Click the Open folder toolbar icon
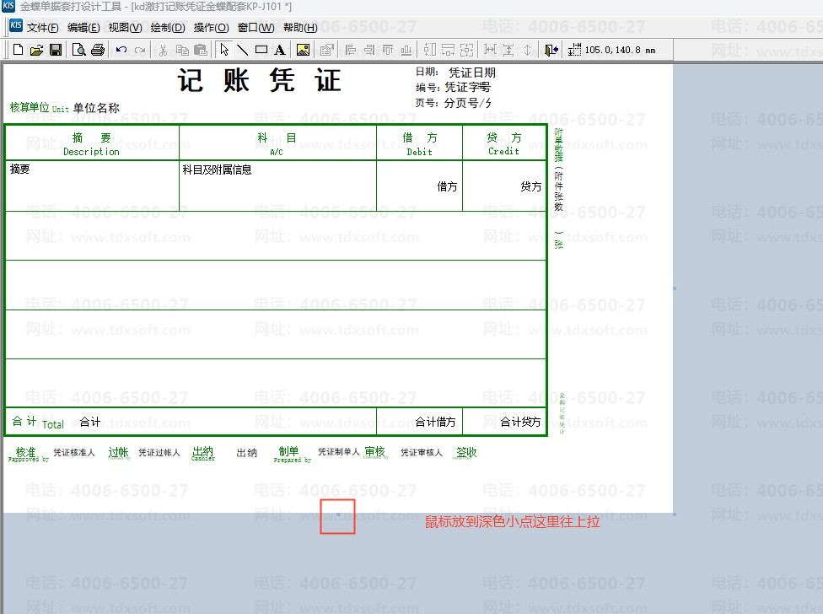823x614 pixels. (x=36, y=50)
